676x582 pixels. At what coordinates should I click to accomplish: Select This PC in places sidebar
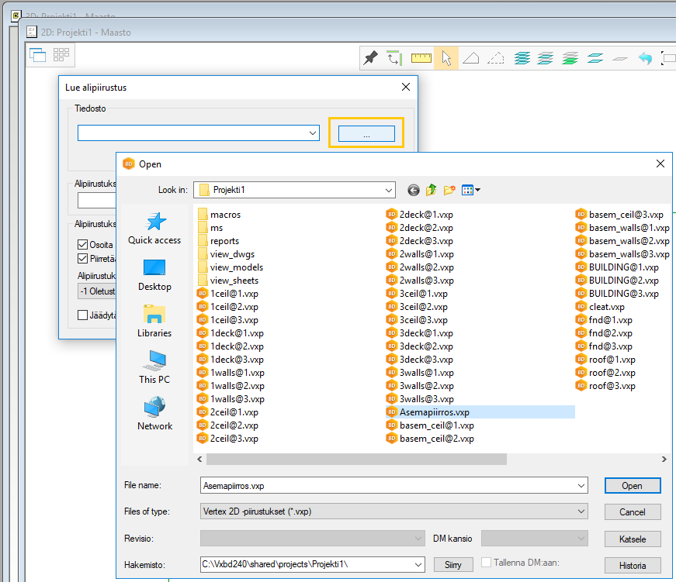[x=154, y=367]
